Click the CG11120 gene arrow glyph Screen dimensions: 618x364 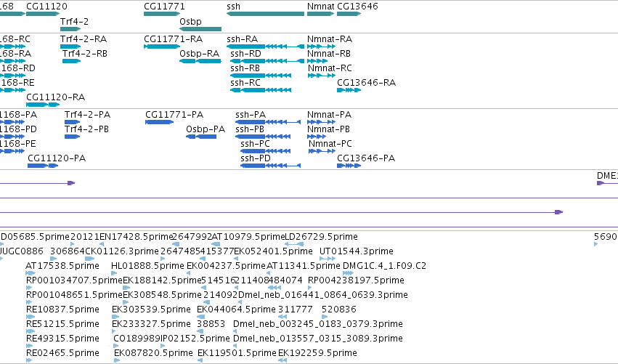coord(43,14)
